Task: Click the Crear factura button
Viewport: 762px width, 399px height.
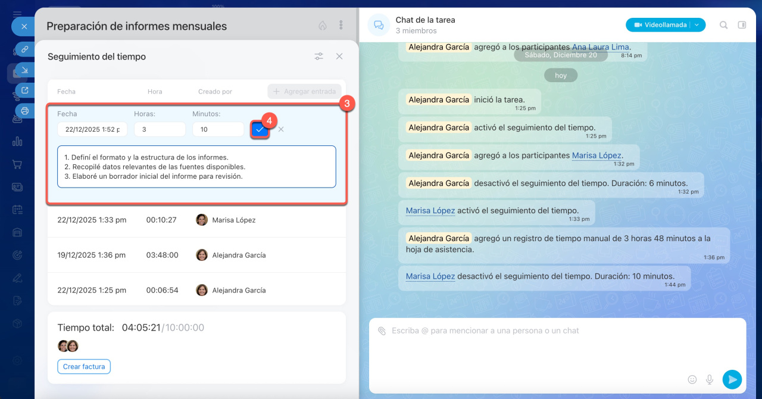Action: pyautogui.click(x=84, y=366)
